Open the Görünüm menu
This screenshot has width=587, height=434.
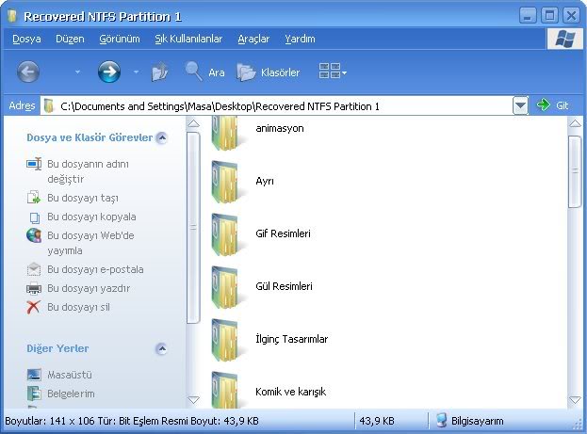pos(120,39)
